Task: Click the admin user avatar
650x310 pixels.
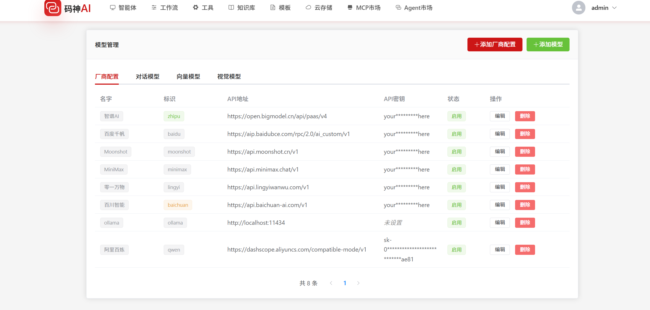Action: (x=578, y=8)
